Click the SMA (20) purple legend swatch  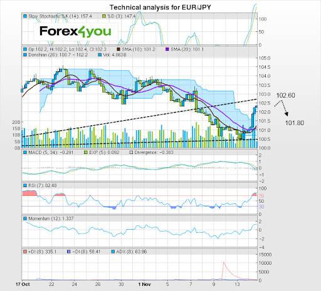167,49
